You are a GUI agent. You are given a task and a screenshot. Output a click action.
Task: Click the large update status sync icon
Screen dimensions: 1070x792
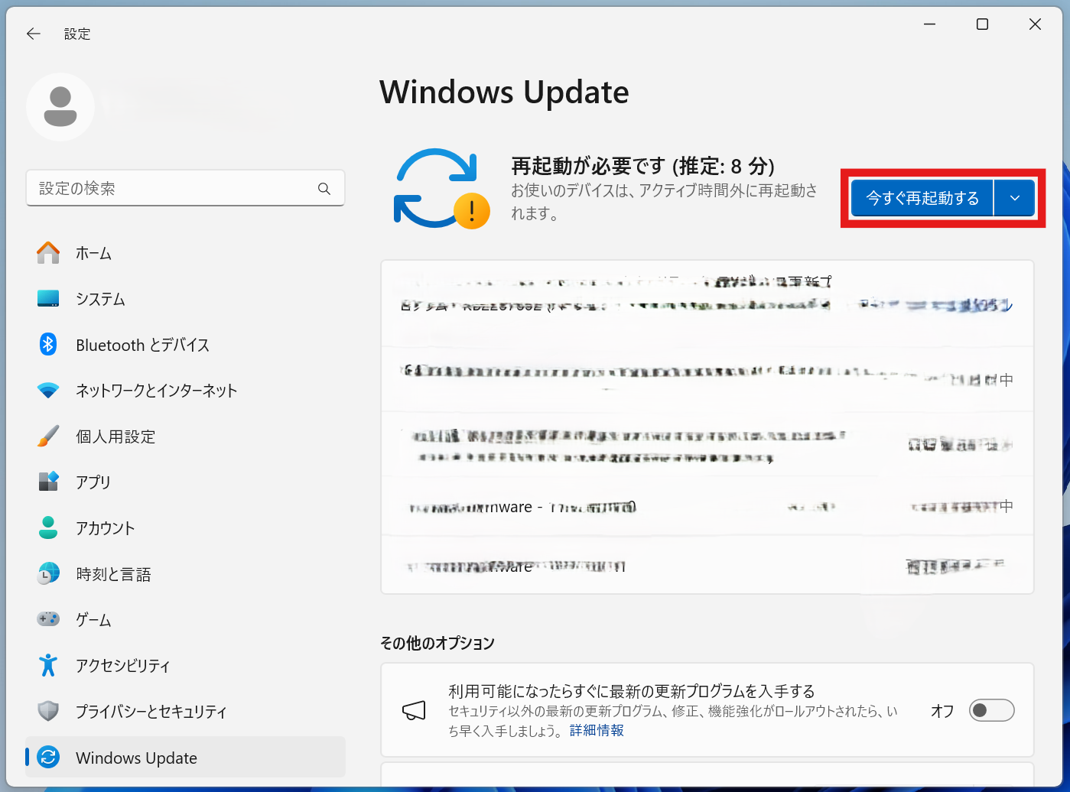(x=441, y=189)
